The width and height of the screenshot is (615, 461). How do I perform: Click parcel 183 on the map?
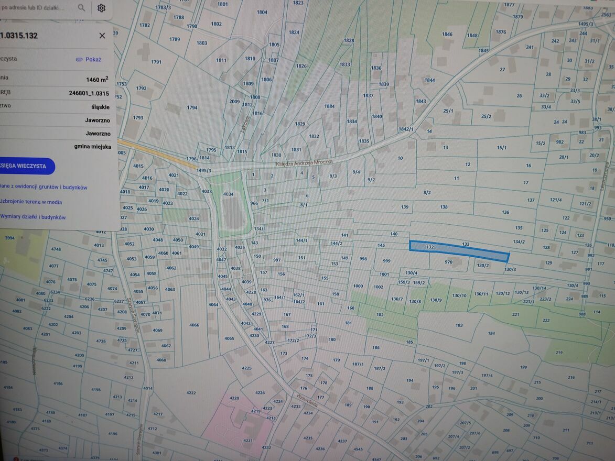459,325
